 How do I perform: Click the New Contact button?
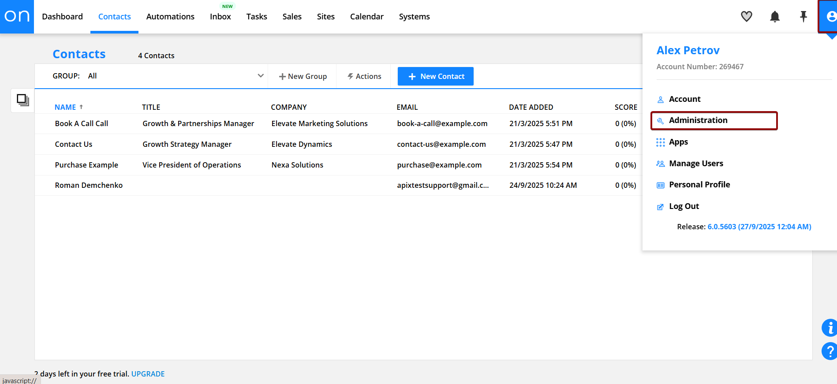[x=435, y=76]
